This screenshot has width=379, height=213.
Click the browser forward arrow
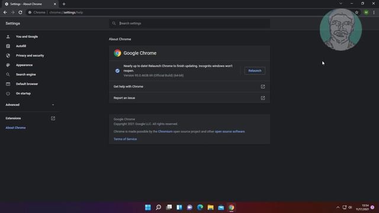(13, 12)
